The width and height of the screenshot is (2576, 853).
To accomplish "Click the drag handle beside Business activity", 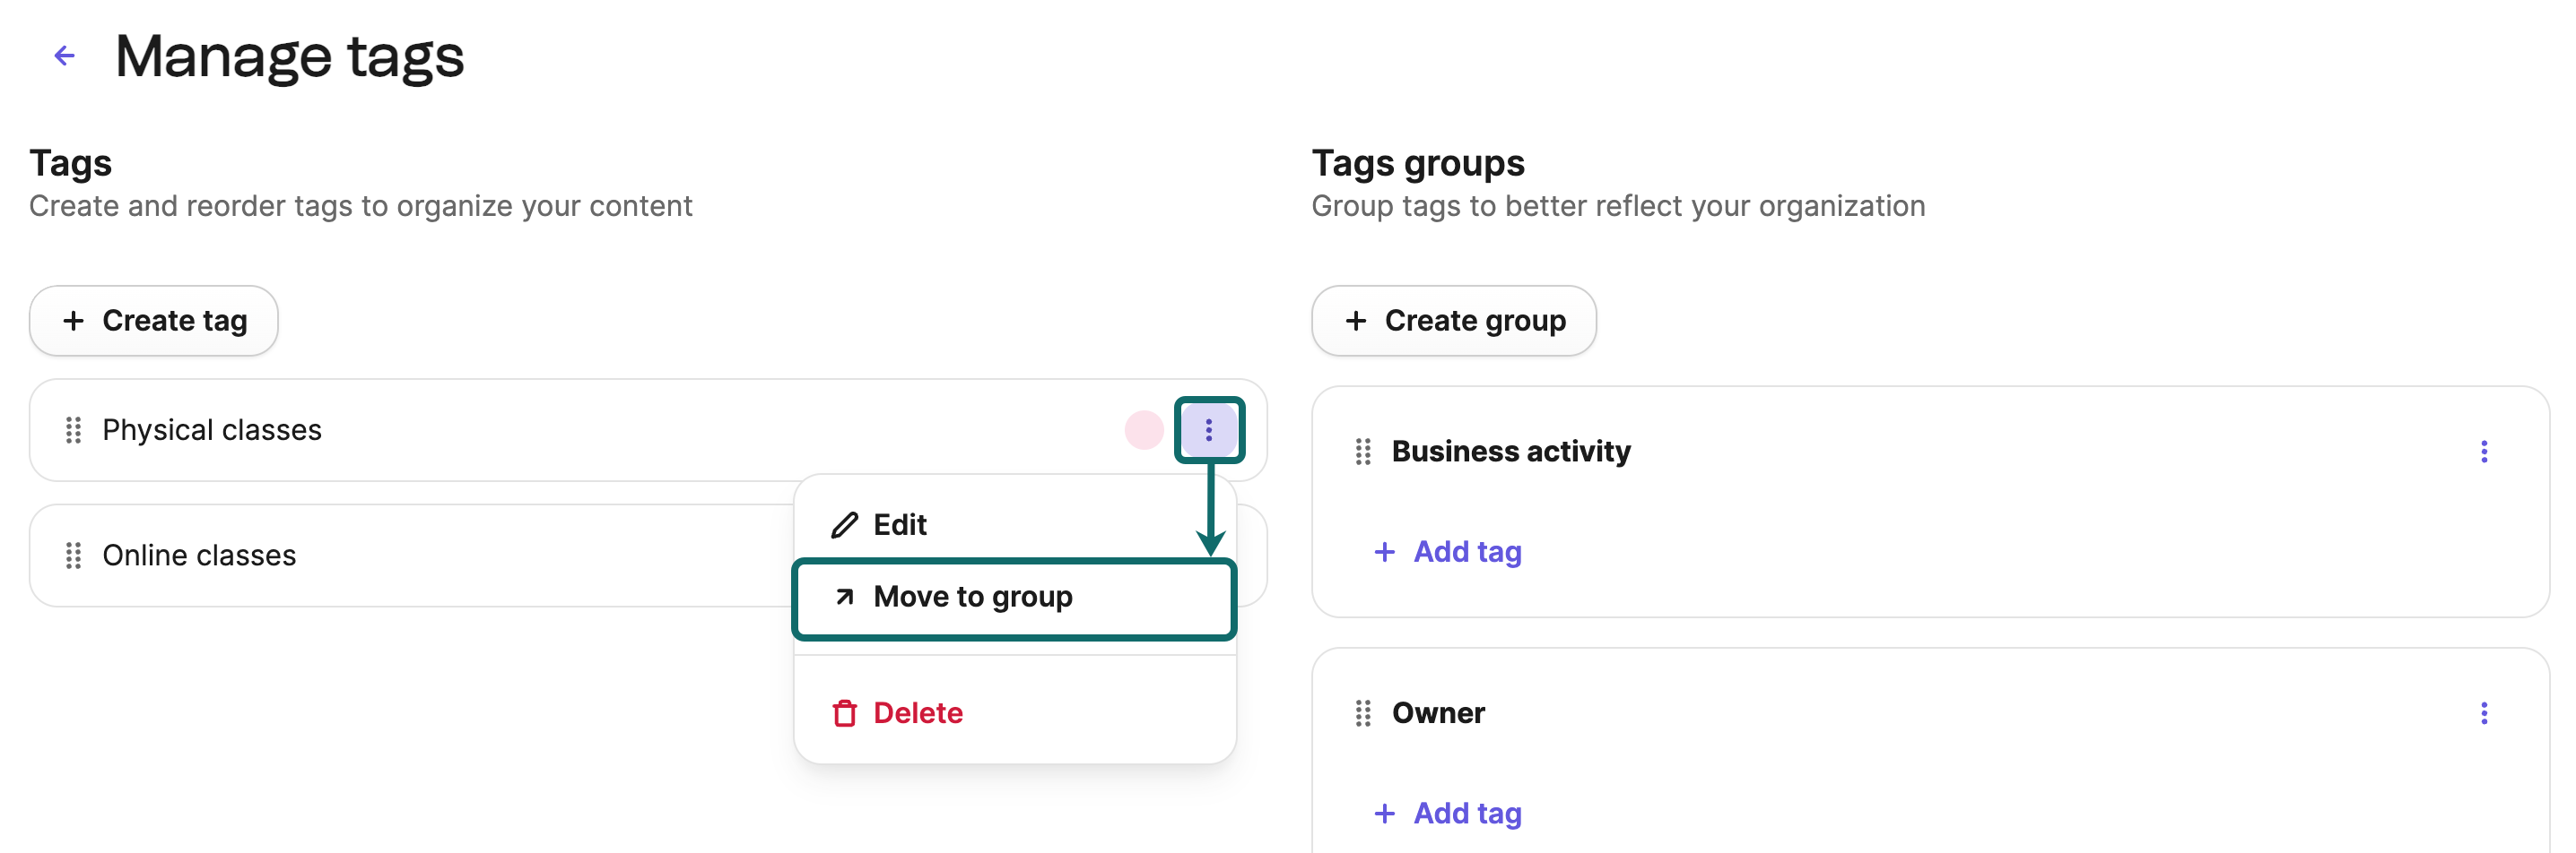I will click(1362, 452).
